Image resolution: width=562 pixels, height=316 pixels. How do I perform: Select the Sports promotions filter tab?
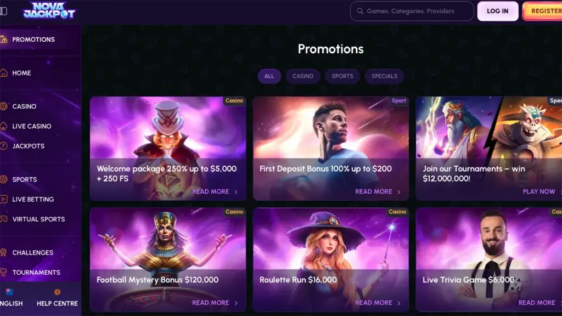tap(342, 76)
